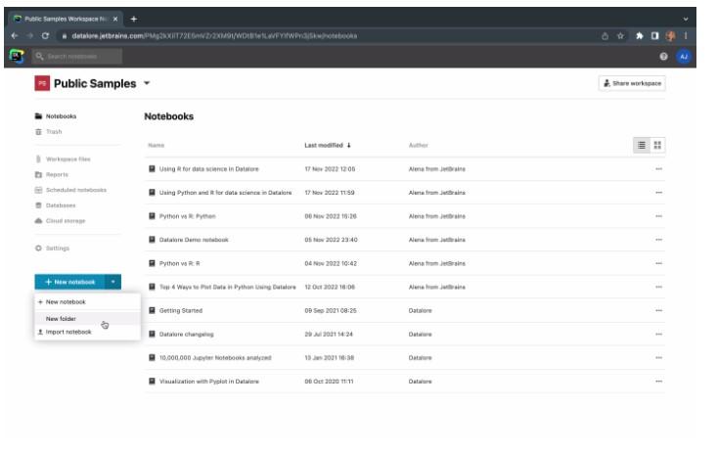This screenshot has width=717, height=452.
Task: Open more options for Getting Started notebook
Action: [658, 310]
